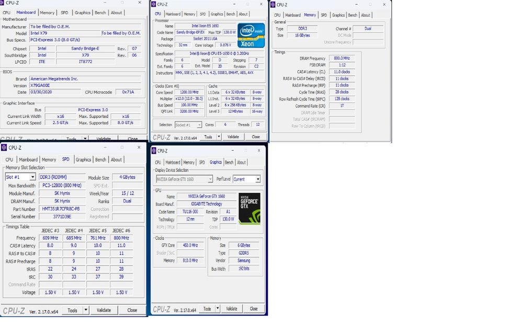Click the DRAM Frequency value '800.0 MHz'
This screenshot has width=523, height=322.
[342, 58]
